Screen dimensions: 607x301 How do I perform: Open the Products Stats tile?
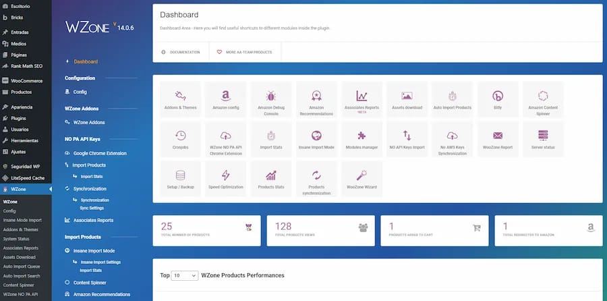(x=271, y=179)
